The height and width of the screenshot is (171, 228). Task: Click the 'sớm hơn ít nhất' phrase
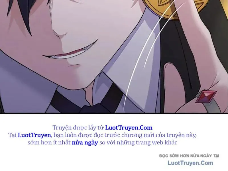pos(49,142)
